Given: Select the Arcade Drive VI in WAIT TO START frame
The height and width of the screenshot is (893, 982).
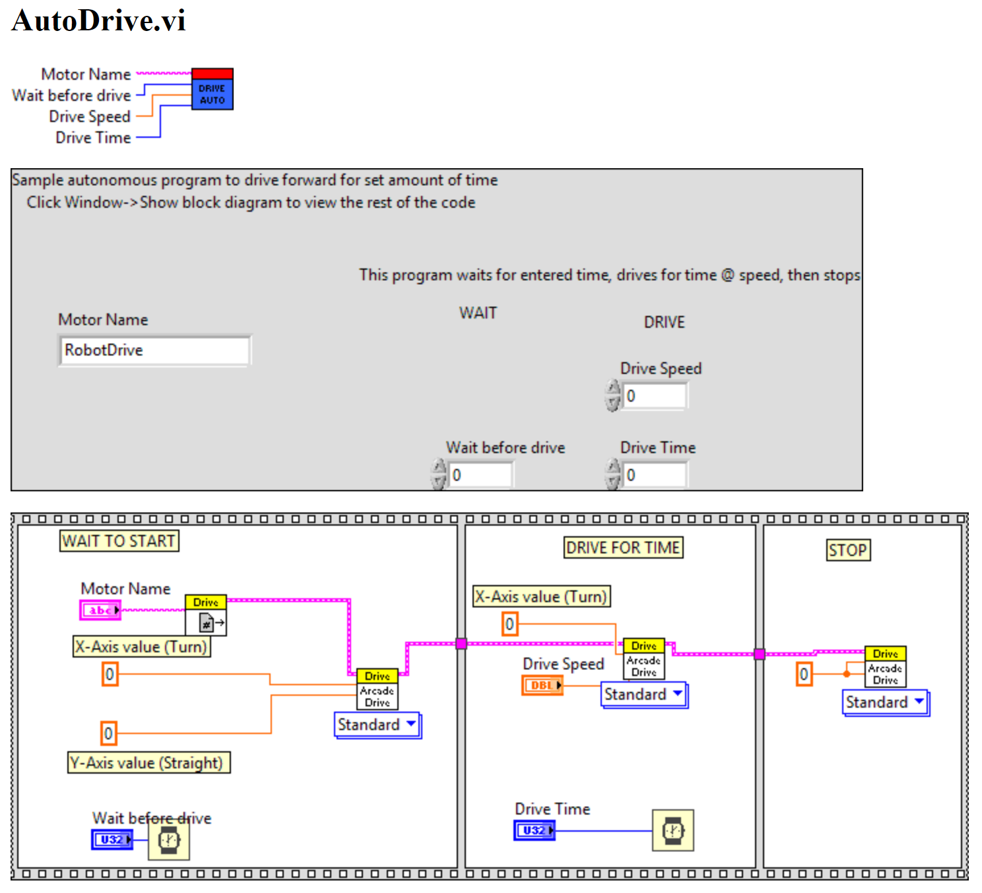Looking at the screenshot, I should [x=377, y=689].
